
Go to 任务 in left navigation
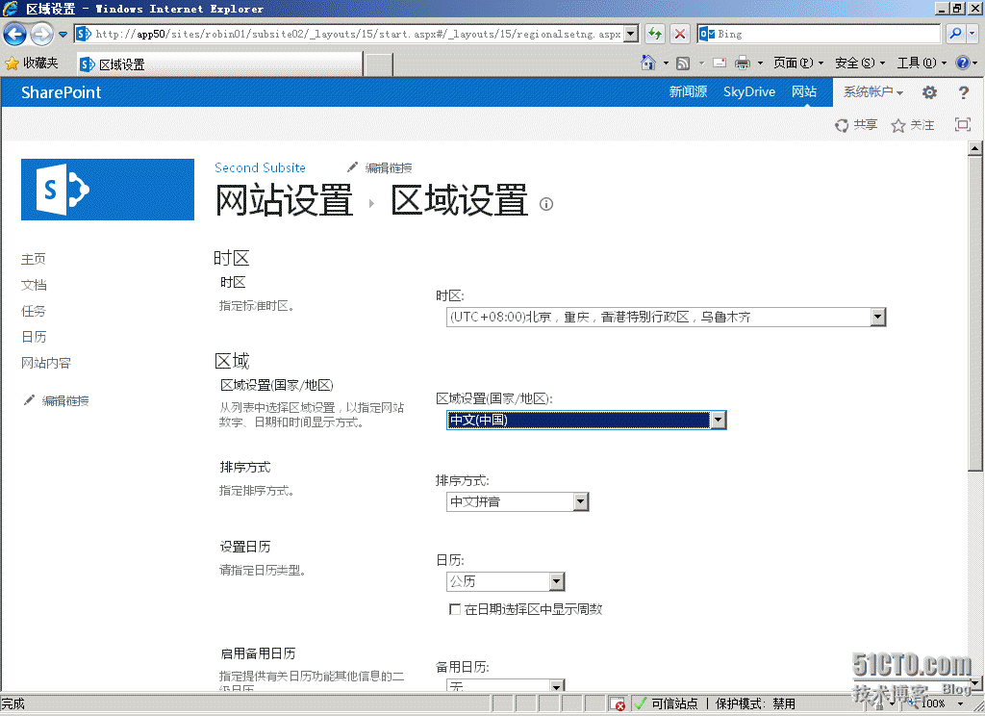(34, 311)
